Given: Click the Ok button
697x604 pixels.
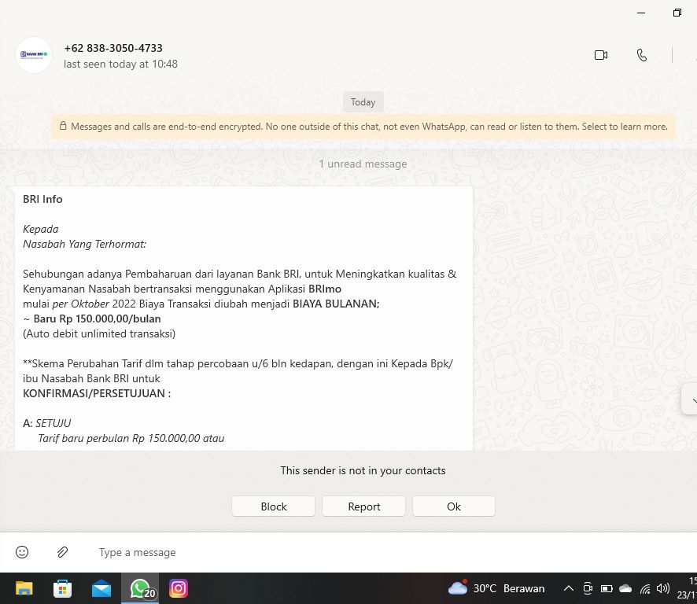Looking at the screenshot, I should (454, 506).
